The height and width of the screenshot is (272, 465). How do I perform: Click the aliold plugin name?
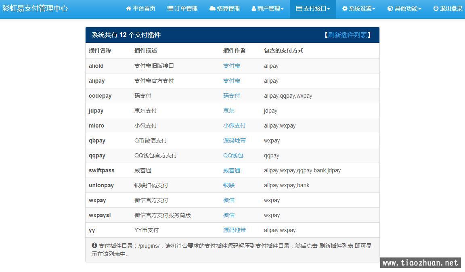click(96, 66)
